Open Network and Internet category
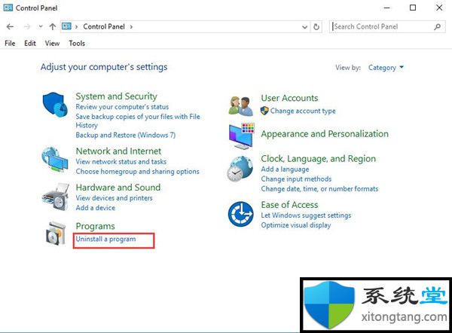 click(118, 151)
